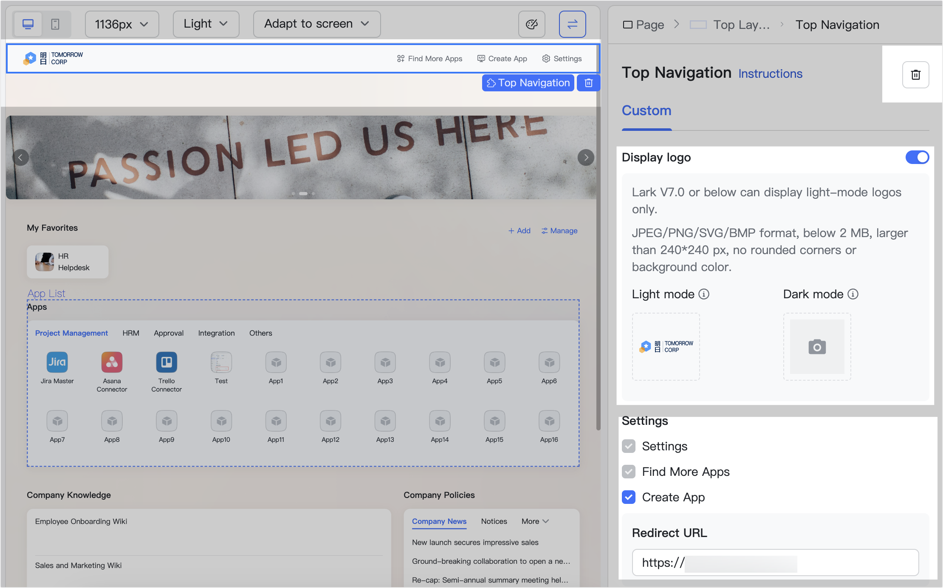
Task: Uncheck the Create App checkbox
Action: [x=629, y=497]
